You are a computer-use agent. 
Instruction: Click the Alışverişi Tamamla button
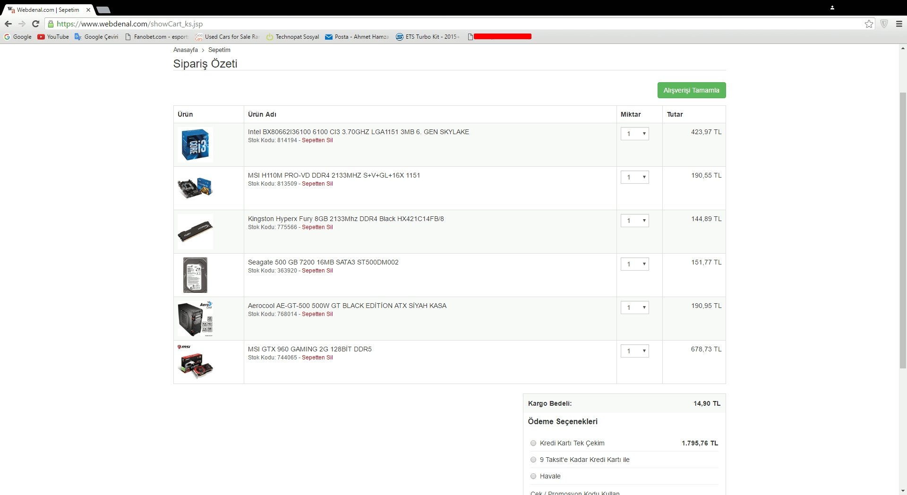(x=692, y=90)
